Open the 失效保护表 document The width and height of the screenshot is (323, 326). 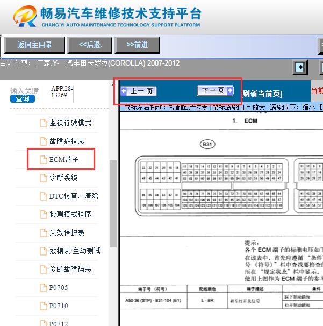[x=67, y=232]
